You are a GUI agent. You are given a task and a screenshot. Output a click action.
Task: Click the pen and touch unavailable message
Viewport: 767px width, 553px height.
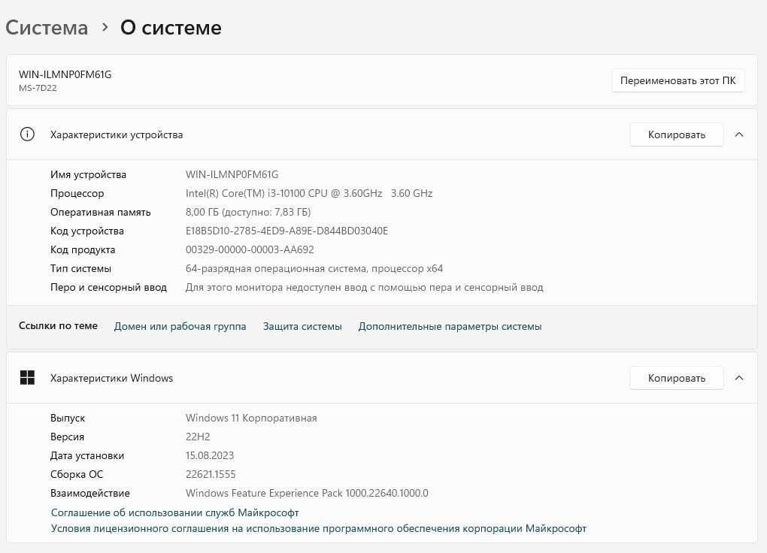(365, 288)
